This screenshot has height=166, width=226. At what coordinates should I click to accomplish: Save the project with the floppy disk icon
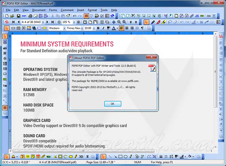coord(19,16)
